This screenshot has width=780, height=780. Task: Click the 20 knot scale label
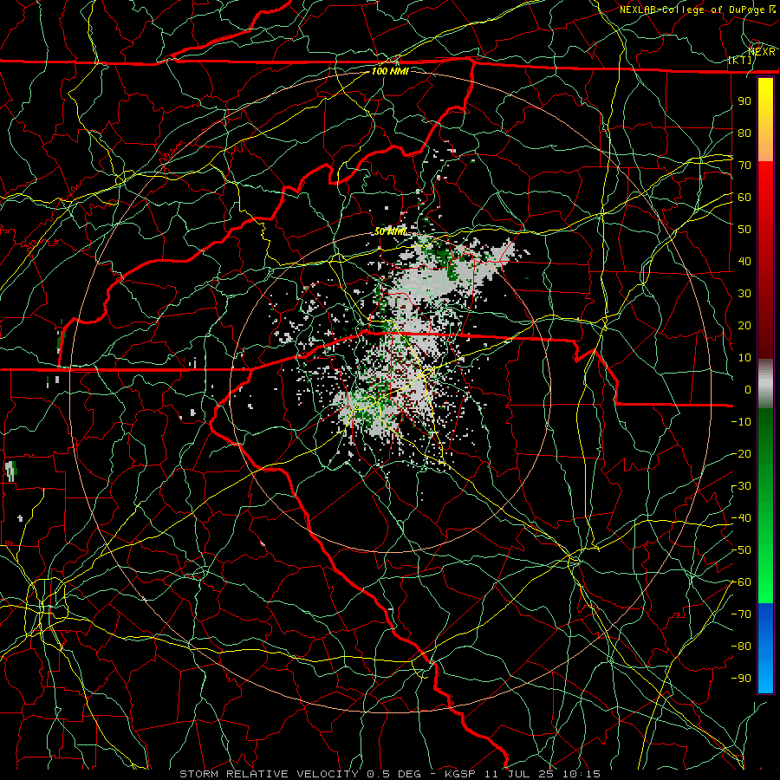click(x=744, y=325)
